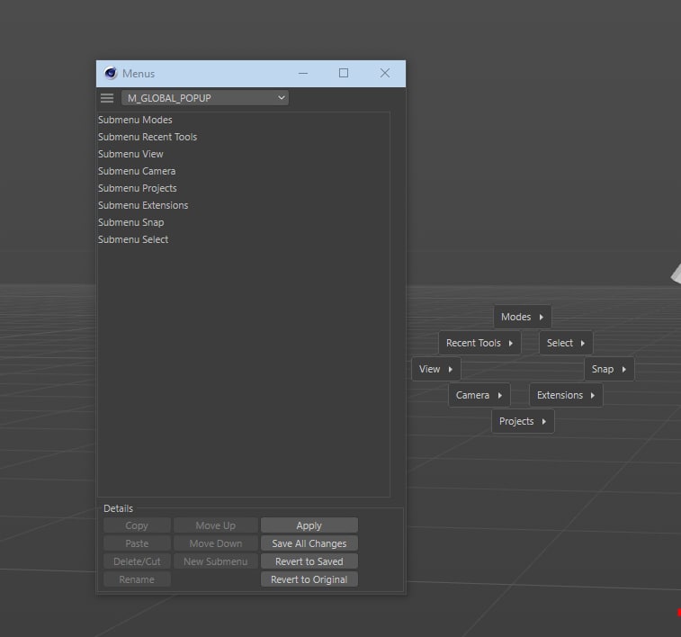Viewport: 681px width, 637px height.
Task: Click the Move Up button
Action: [x=216, y=525]
